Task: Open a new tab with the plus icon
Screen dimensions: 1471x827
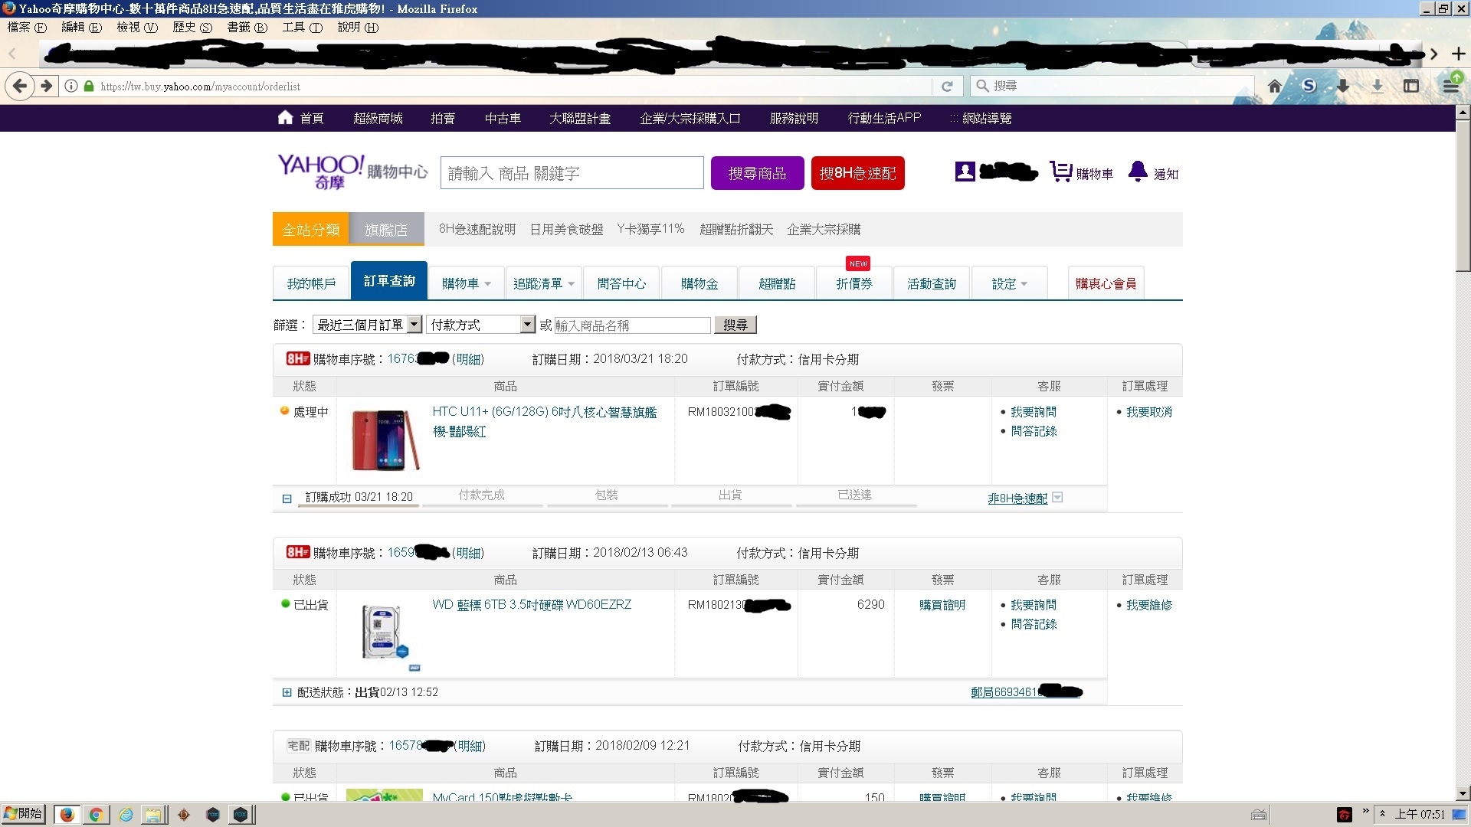Action: tap(1459, 54)
